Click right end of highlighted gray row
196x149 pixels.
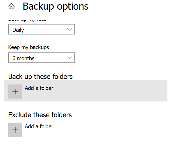161,91
